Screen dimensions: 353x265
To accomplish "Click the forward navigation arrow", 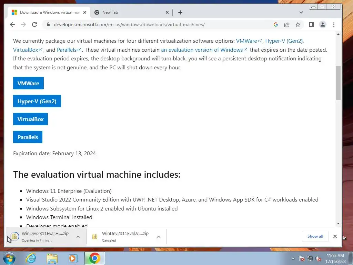I will (x=23, y=24).
